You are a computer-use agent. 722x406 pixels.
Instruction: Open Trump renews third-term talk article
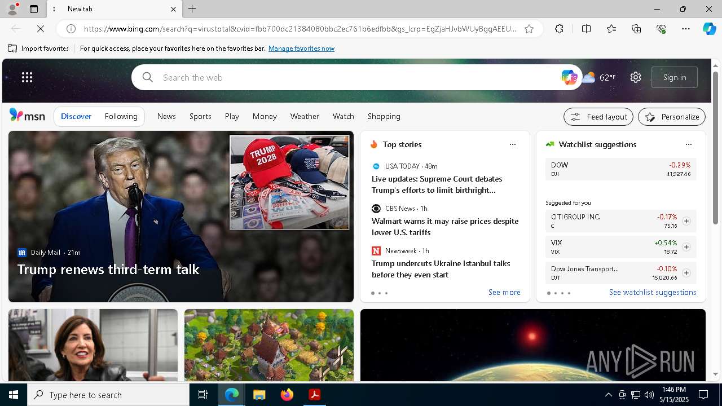pos(108,270)
